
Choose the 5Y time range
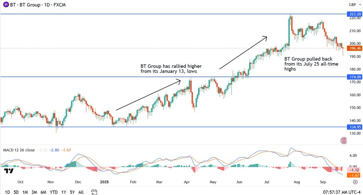72,192
